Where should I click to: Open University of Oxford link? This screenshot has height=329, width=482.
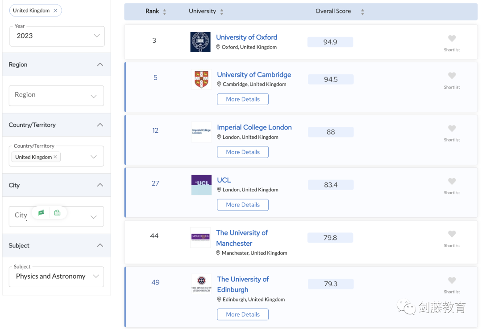[x=246, y=37]
